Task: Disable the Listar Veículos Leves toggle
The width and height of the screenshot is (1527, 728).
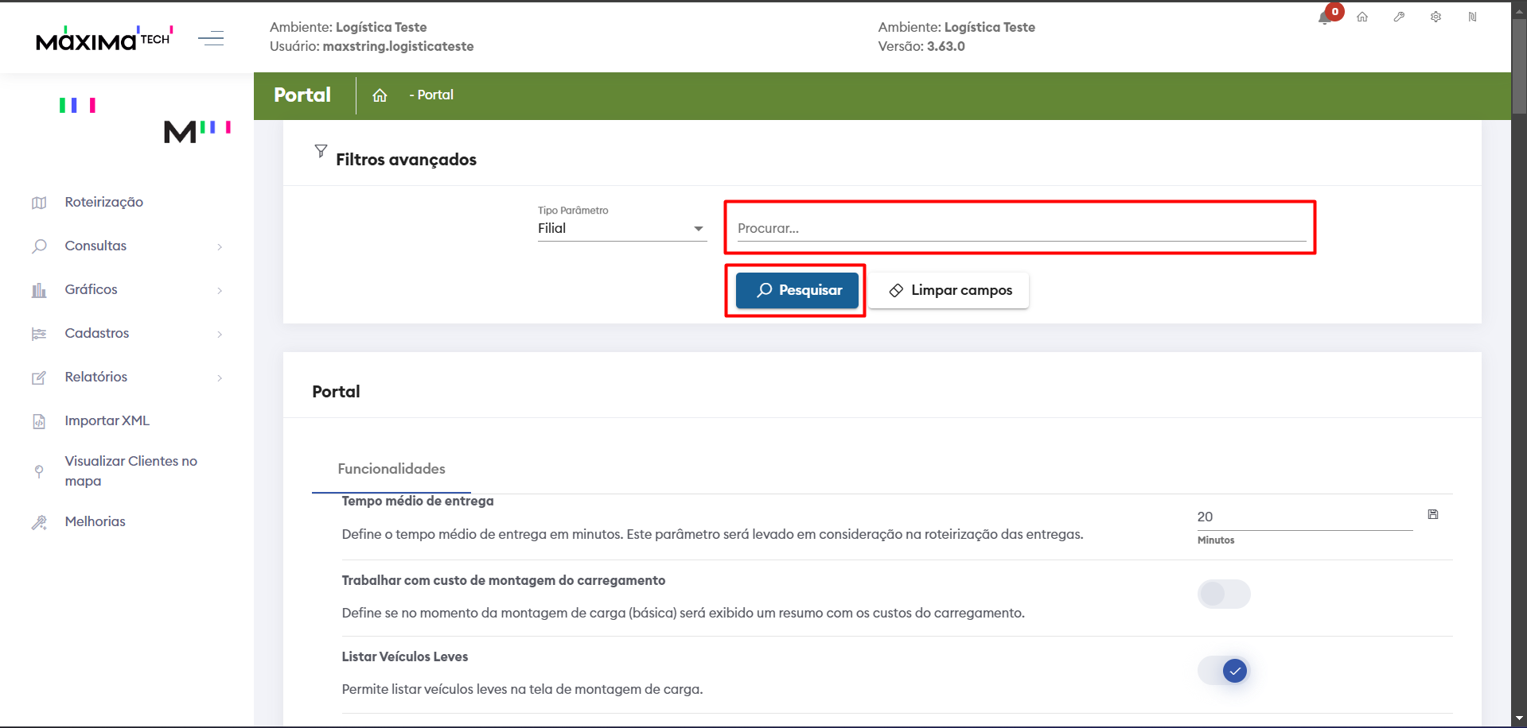Action: point(1223,671)
